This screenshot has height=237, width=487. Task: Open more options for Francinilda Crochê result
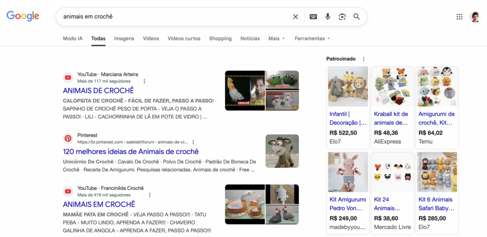tap(150, 195)
